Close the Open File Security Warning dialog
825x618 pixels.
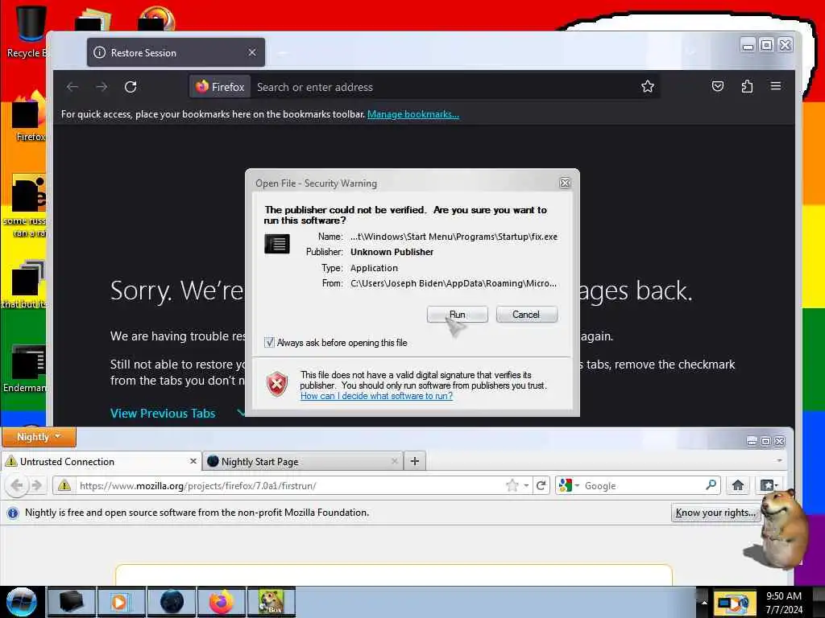[x=565, y=183]
